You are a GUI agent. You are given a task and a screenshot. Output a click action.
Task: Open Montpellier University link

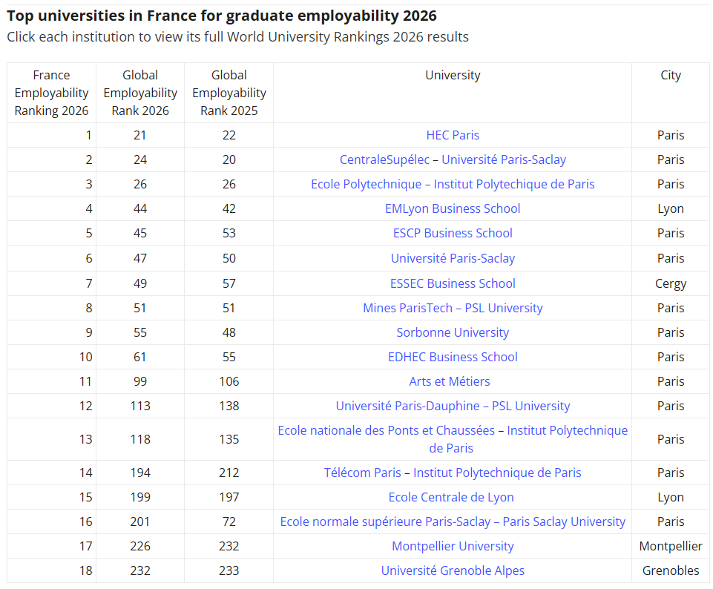coord(453,546)
